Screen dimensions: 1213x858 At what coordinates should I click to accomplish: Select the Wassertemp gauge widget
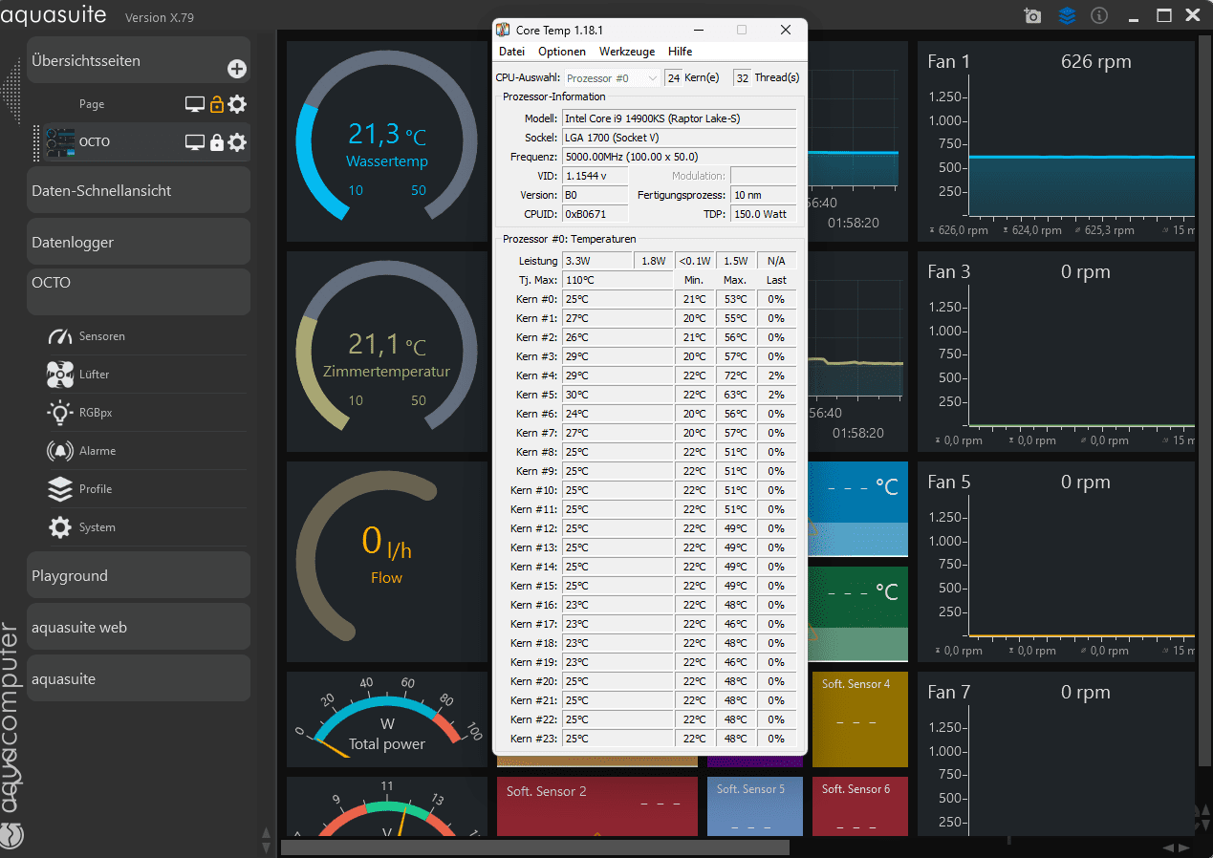click(387, 141)
